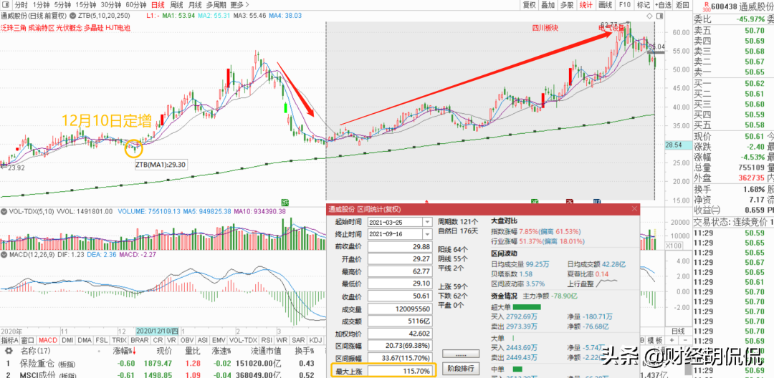Switch to 15分钟 period
This screenshot has height=378, width=774.
tap(86, 6)
